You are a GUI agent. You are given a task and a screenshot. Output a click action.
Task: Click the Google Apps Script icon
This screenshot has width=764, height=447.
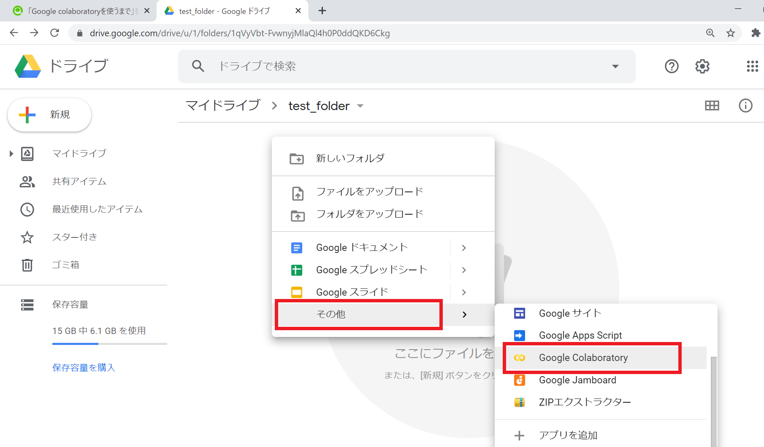coord(520,335)
